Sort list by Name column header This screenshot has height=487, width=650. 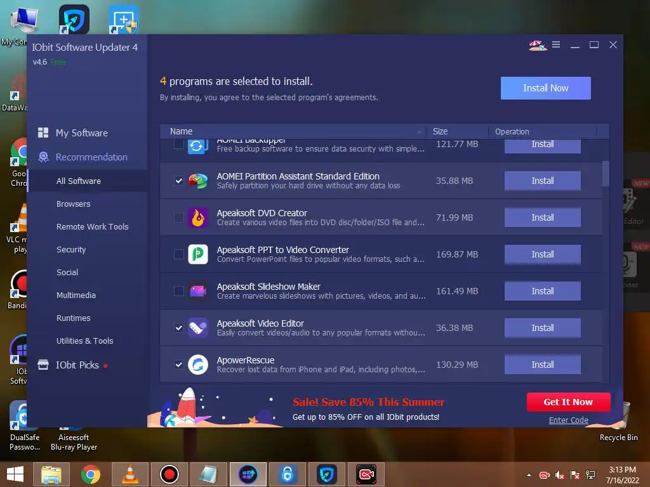[293, 131]
